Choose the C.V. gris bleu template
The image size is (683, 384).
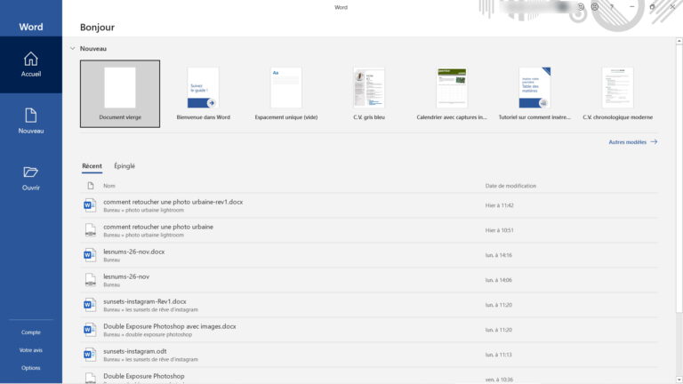coord(369,93)
